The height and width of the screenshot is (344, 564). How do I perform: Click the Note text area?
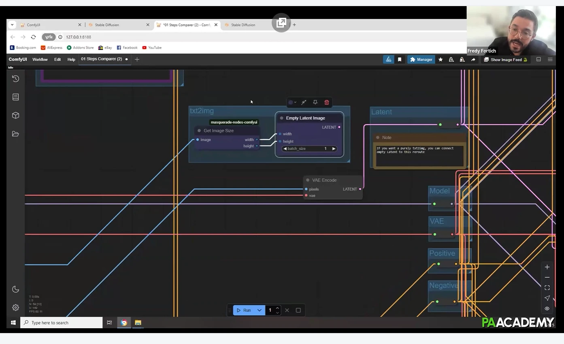[419, 156]
